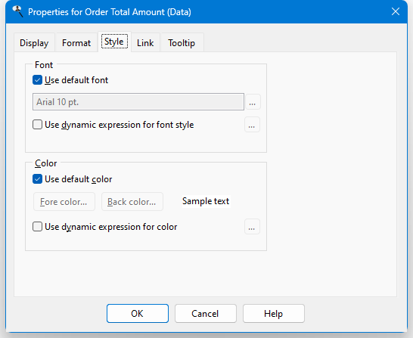Uncheck Use default color
This screenshot has width=413, height=338.
coord(37,179)
